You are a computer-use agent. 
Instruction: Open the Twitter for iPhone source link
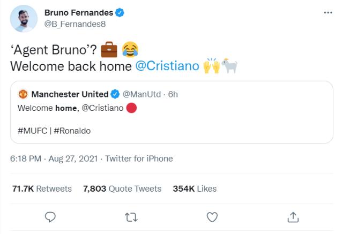(x=139, y=158)
